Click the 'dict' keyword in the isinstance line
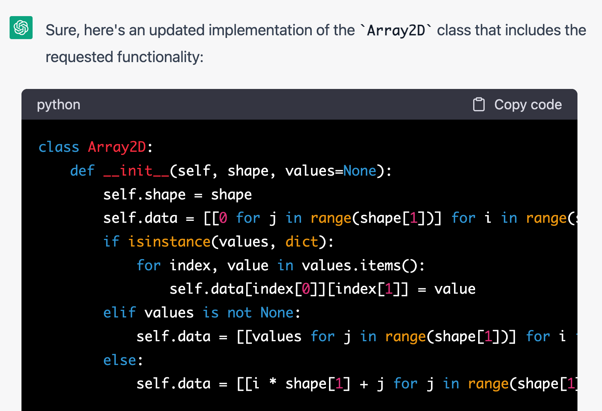The width and height of the screenshot is (602, 411). [x=302, y=242]
